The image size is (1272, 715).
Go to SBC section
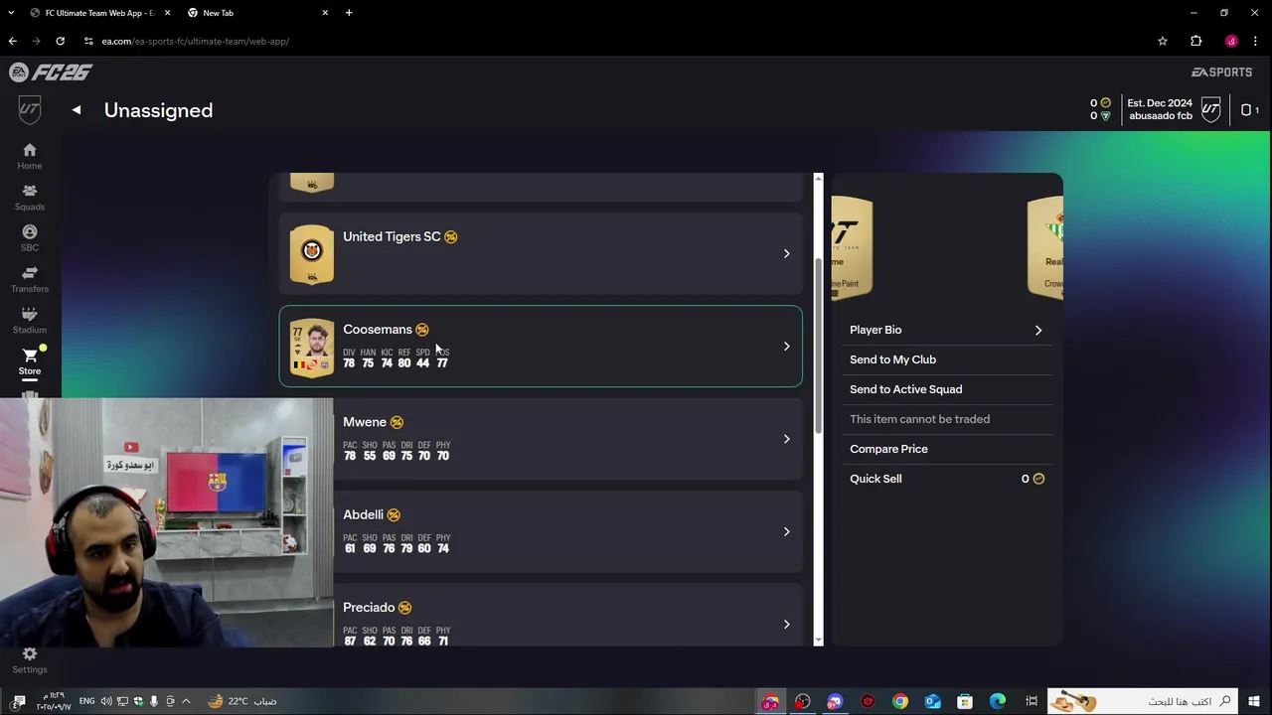(x=29, y=238)
